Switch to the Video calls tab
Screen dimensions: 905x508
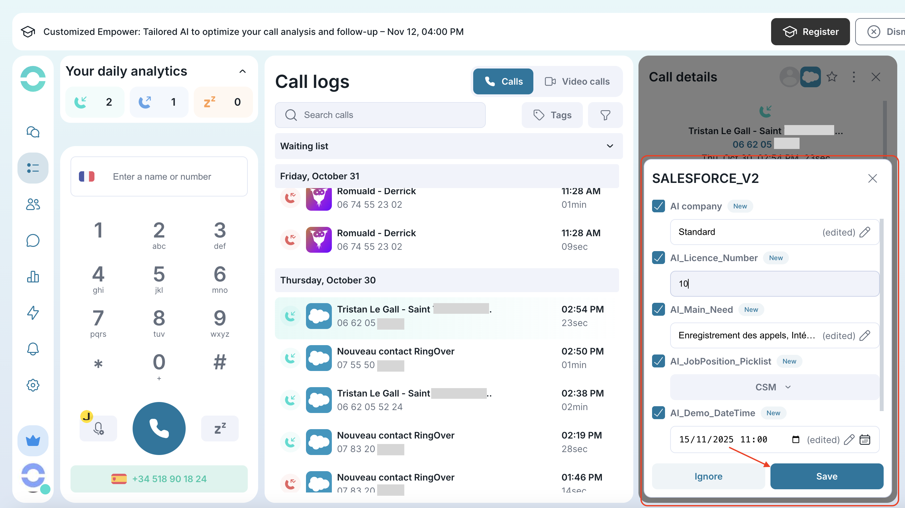click(x=577, y=81)
